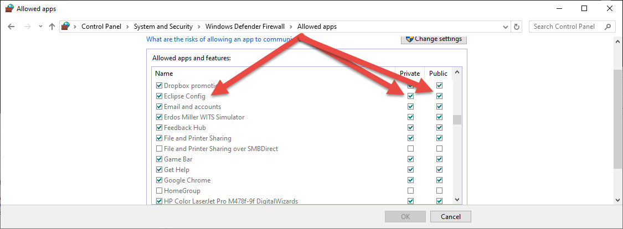Toggle Public checkbox for Eclipse Config

[x=439, y=96]
